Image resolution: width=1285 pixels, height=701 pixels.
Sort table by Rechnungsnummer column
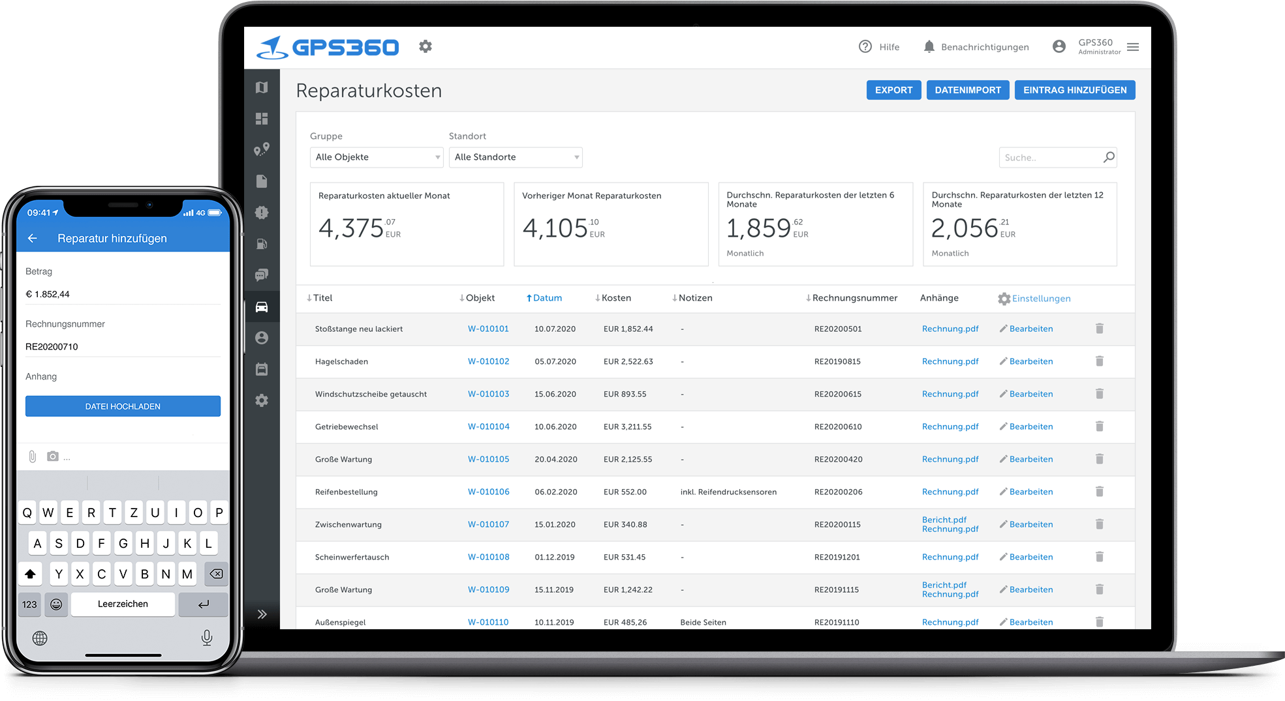pyautogui.click(x=851, y=298)
